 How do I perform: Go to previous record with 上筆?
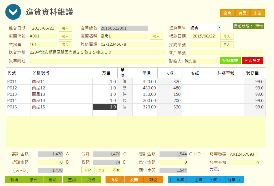(x=196, y=180)
